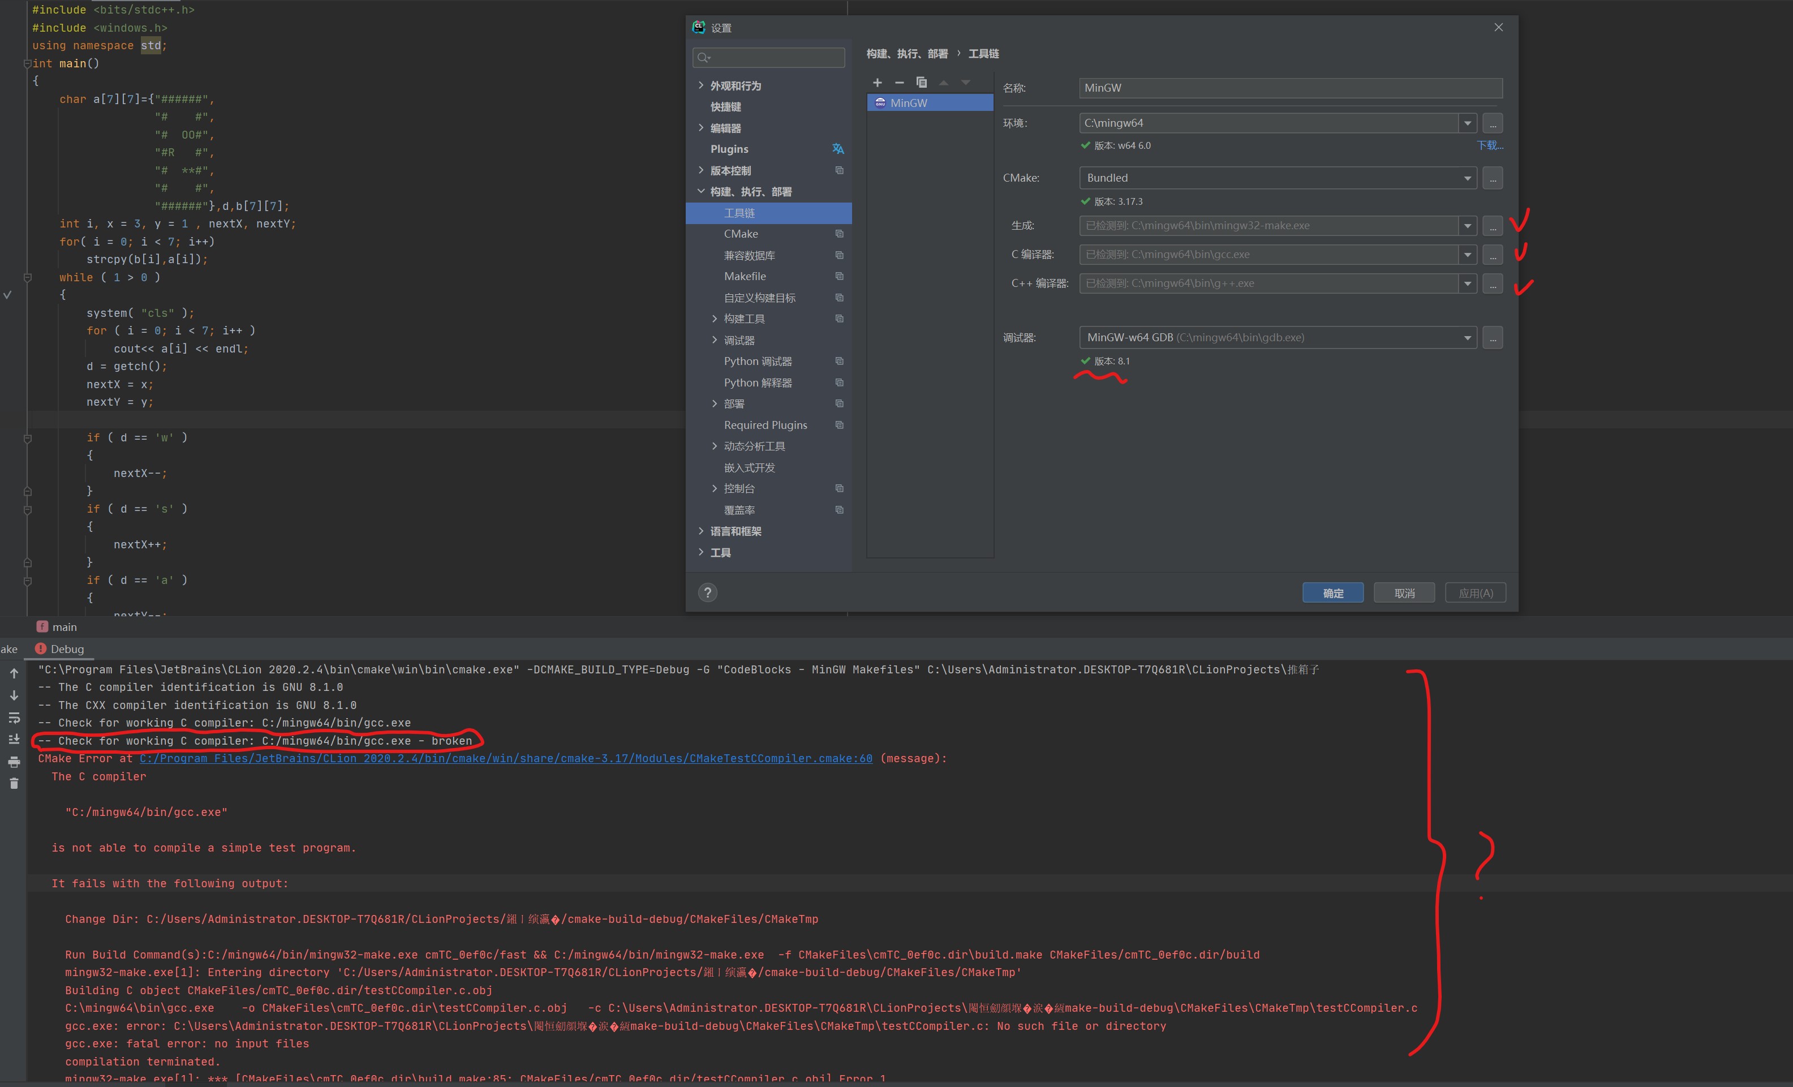Select the MinGW toolchain entry
This screenshot has height=1087, width=1793.
click(x=930, y=102)
